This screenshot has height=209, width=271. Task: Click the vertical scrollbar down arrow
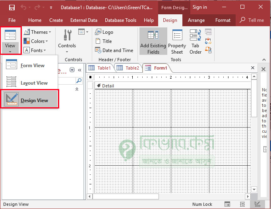pyautogui.click(x=254, y=190)
